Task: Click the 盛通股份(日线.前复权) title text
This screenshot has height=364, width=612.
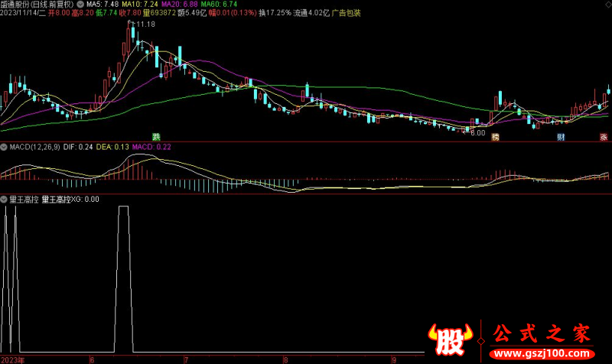Action: (x=37, y=5)
